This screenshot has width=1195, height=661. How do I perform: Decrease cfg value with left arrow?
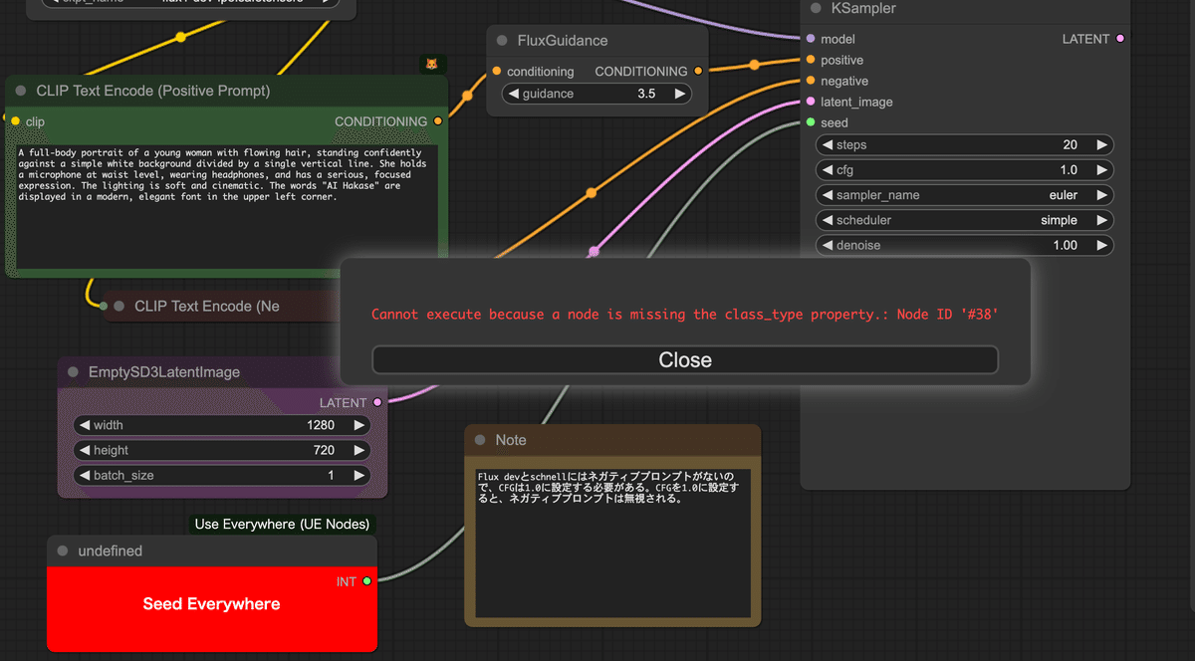click(x=827, y=170)
